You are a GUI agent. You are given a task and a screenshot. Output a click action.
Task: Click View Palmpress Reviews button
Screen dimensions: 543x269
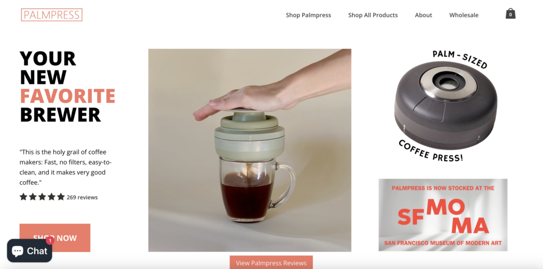(x=271, y=263)
